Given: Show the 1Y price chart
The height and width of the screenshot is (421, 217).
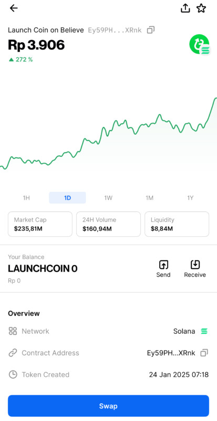Looking at the screenshot, I should pos(190,198).
